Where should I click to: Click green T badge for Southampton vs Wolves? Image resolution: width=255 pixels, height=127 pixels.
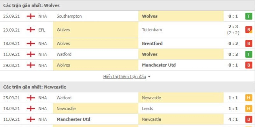click(x=249, y=16)
